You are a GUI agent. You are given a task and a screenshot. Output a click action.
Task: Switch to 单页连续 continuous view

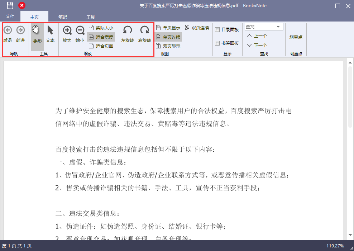click(168, 37)
